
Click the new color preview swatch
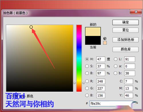[x=93, y=31]
